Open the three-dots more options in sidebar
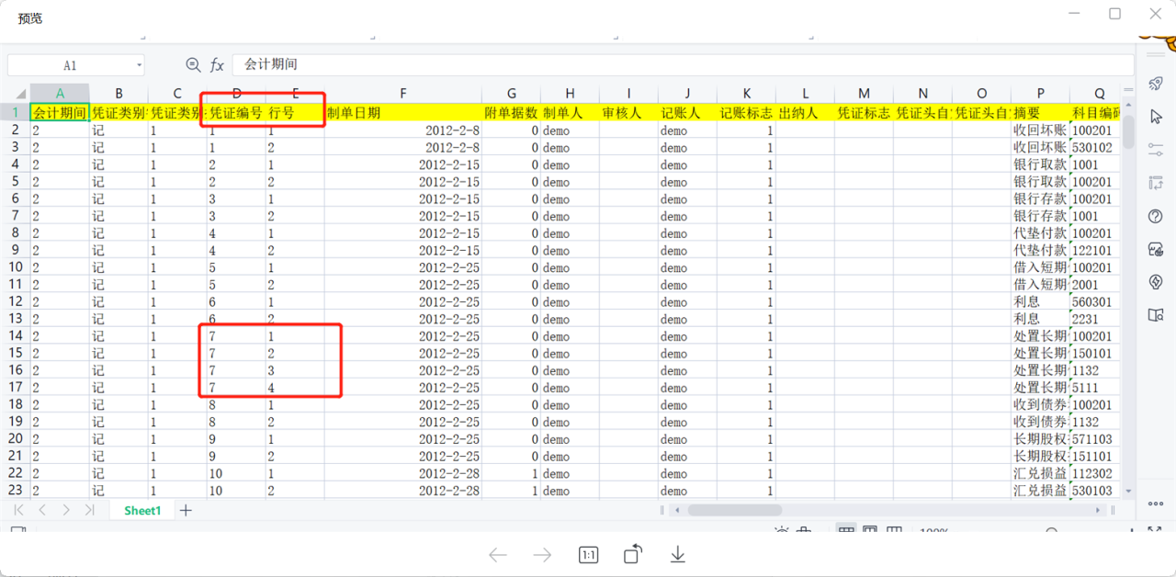The width and height of the screenshot is (1176, 577). 1156,503
